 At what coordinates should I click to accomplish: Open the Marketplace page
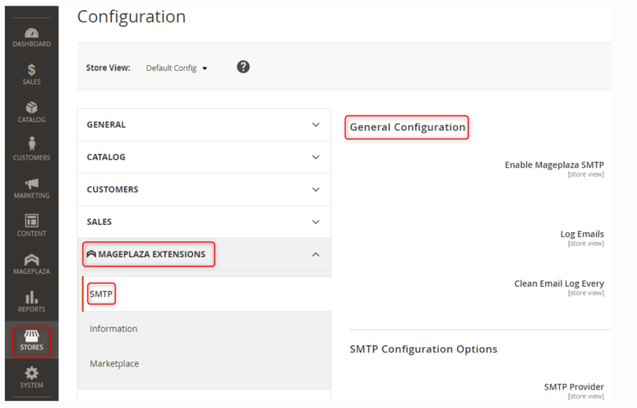114,363
